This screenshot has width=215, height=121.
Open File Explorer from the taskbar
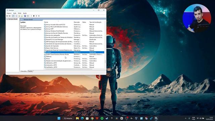[77, 118]
